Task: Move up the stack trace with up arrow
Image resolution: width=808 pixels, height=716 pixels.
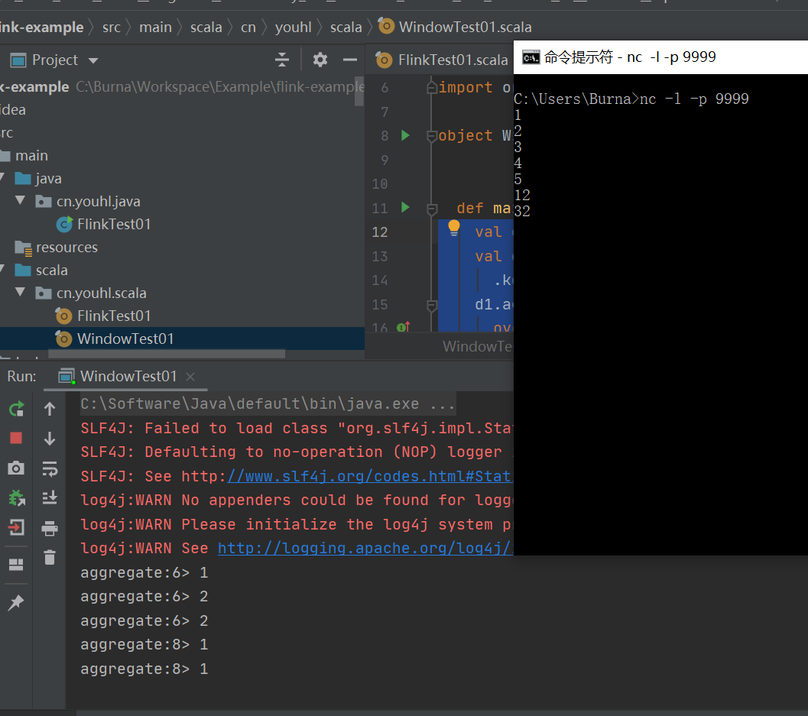Action: point(50,409)
